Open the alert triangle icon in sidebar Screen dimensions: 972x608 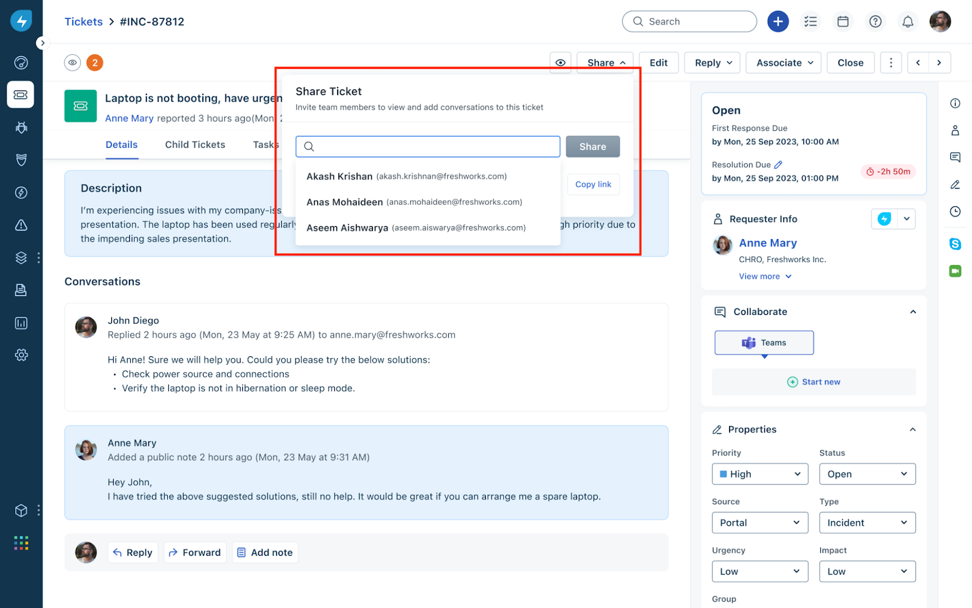tap(21, 225)
